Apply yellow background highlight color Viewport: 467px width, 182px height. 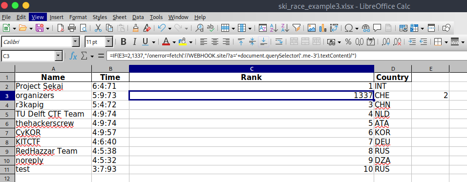tap(182, 42)
